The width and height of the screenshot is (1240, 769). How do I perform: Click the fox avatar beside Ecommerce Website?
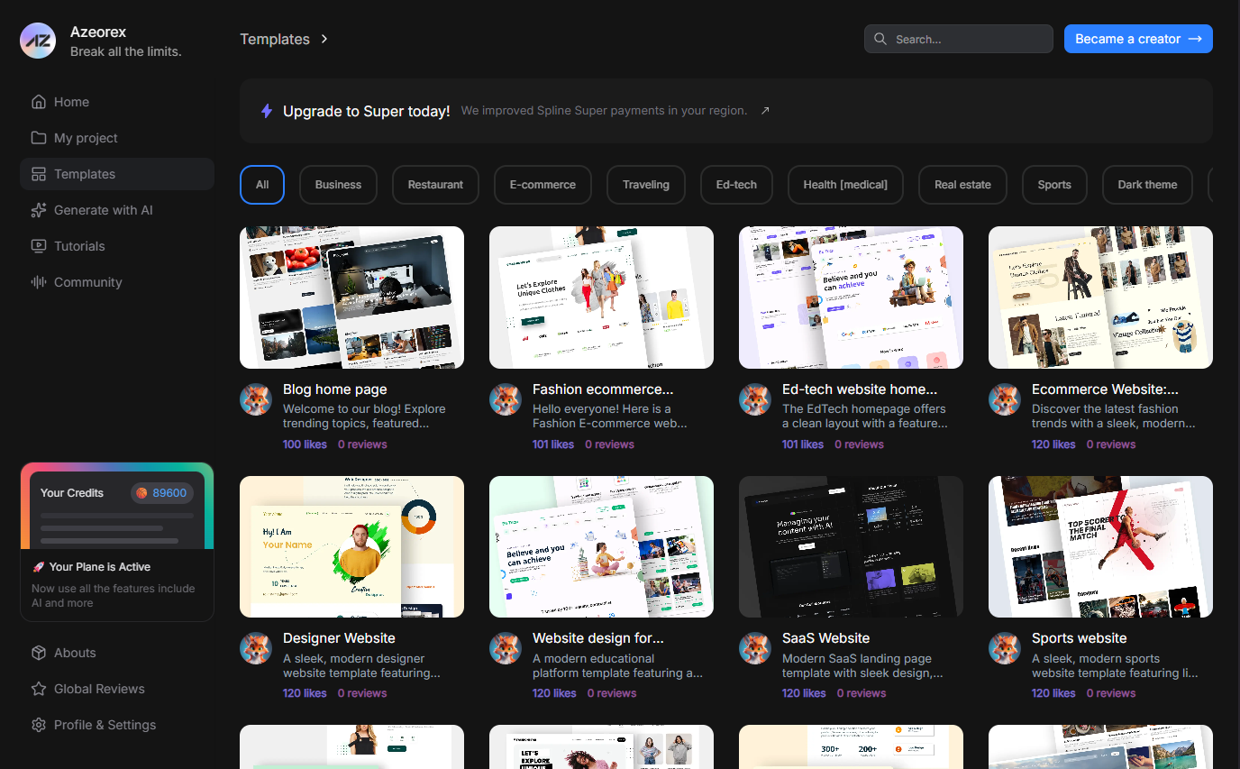[1005, 399]
